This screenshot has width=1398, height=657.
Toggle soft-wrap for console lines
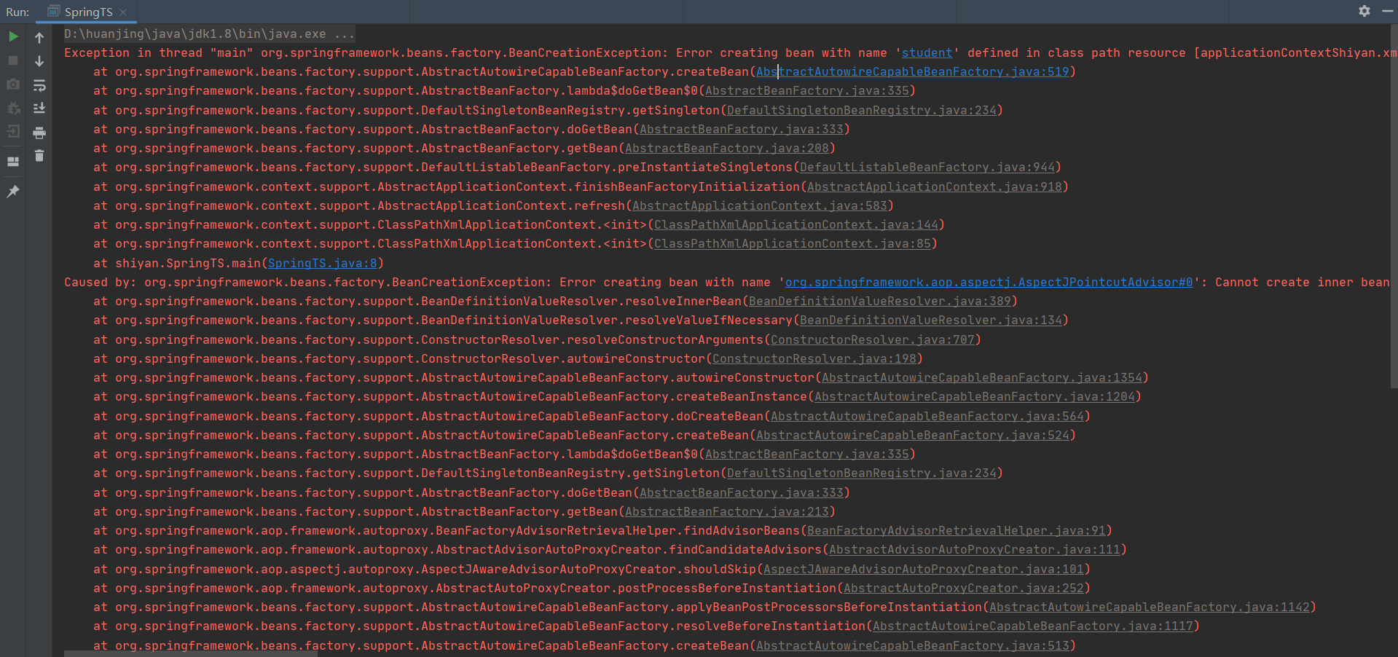click(x=39, y=86)
